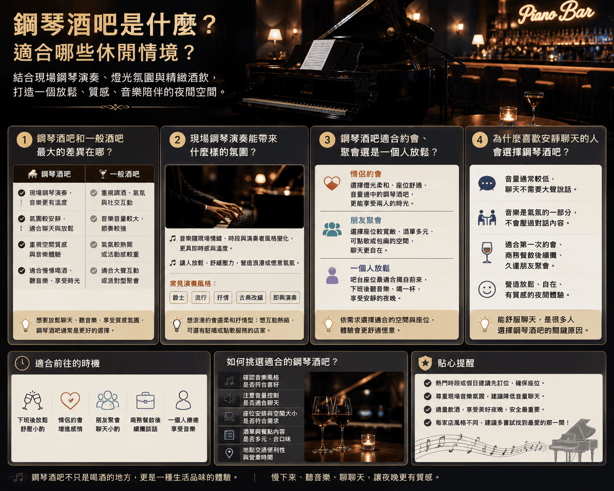Click the checkmark beside 現場鋼琴演奏
614x491 pixels.
coord(21,193)
